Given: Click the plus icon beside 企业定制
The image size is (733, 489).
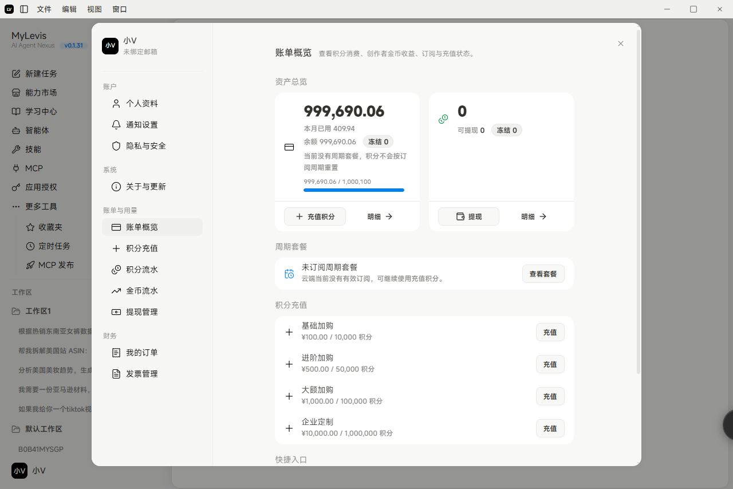Looking at the screenshot, I should (289, 428).
